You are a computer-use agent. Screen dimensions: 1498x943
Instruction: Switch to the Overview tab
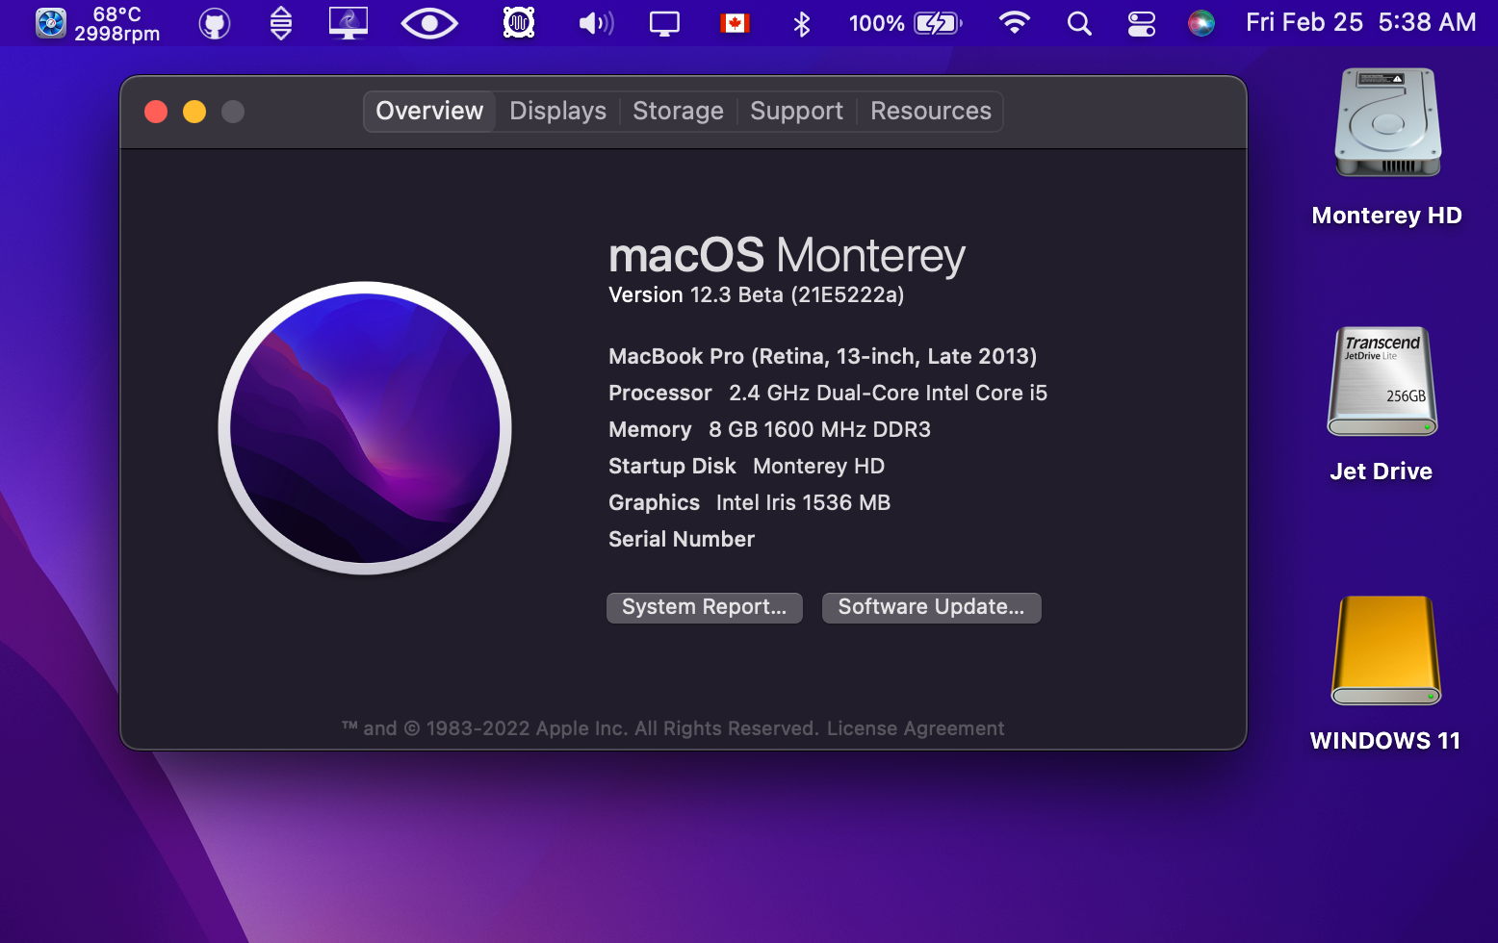click(x=429, y=112)
